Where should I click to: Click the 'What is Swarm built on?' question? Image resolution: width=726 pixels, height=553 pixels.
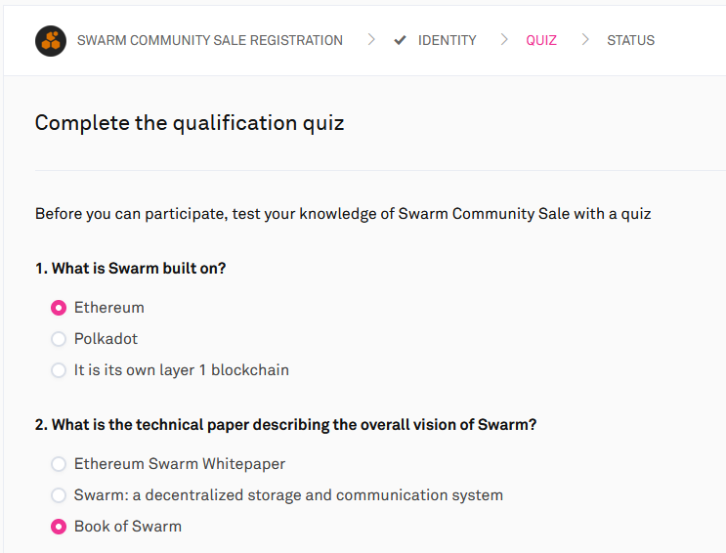coord(131,268)
